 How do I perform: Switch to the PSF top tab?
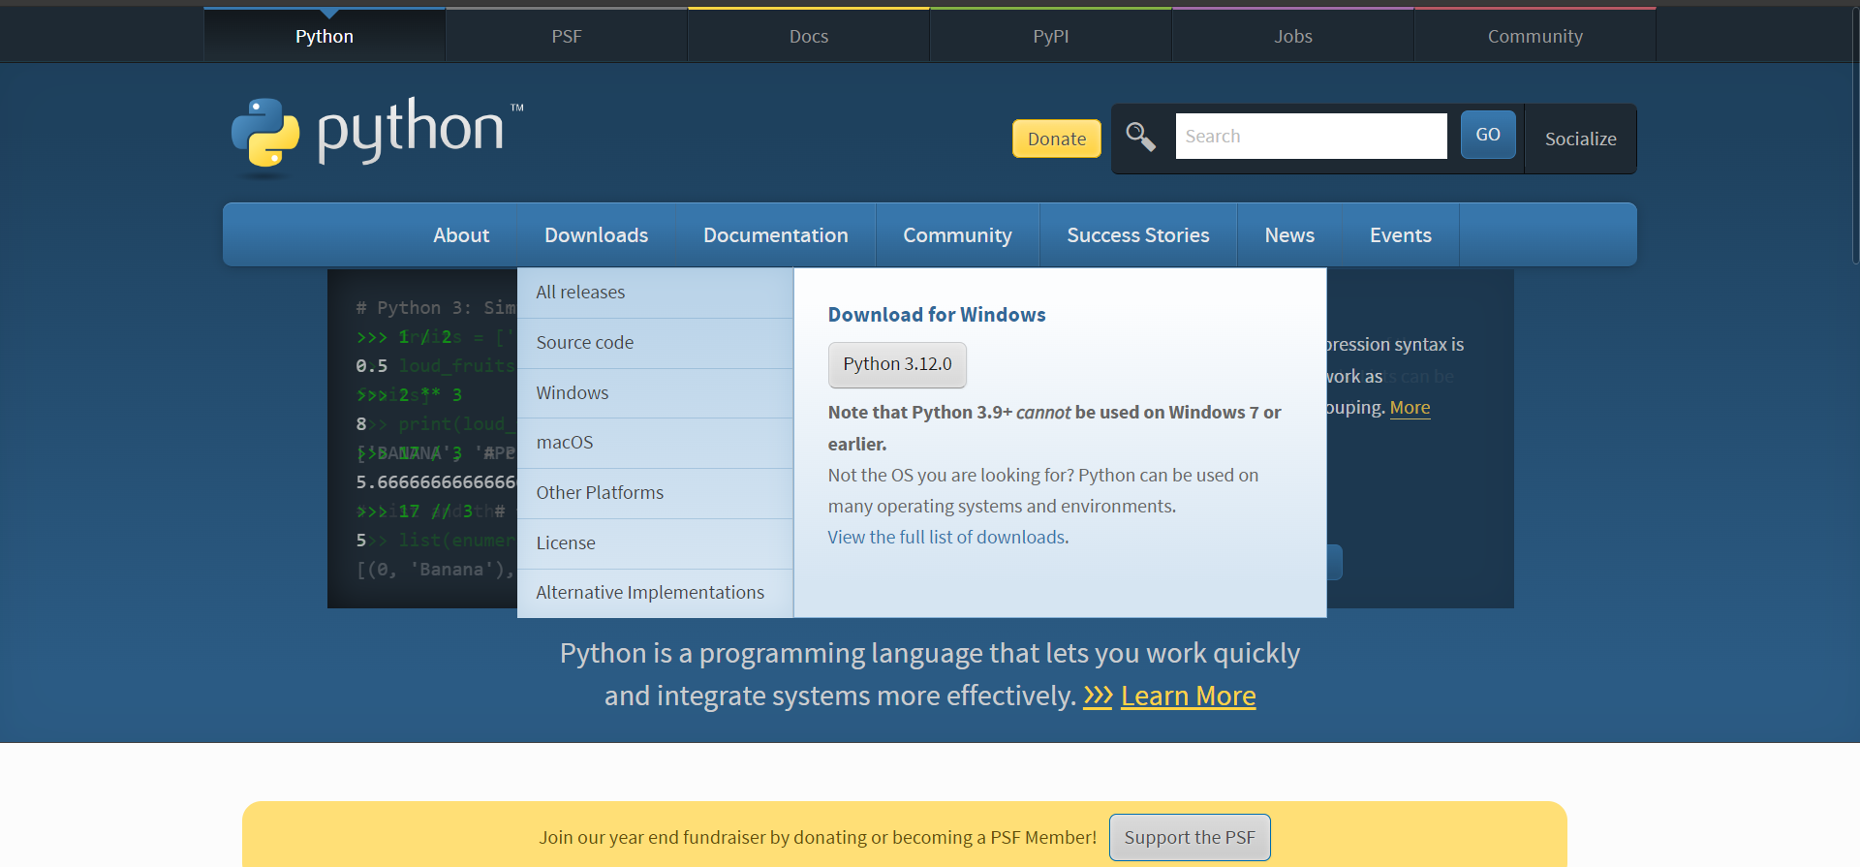click(567, 36)
